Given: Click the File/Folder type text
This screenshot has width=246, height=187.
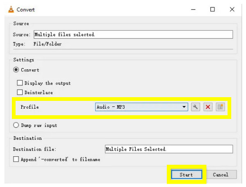Looking at the screenshot, I should pyautogui.click(x=48, y=44).
